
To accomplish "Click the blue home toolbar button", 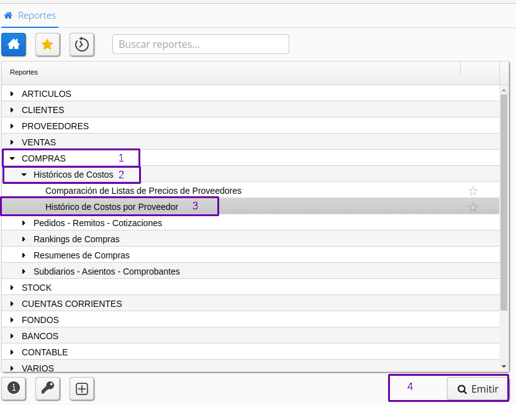I will click(14, 45).
